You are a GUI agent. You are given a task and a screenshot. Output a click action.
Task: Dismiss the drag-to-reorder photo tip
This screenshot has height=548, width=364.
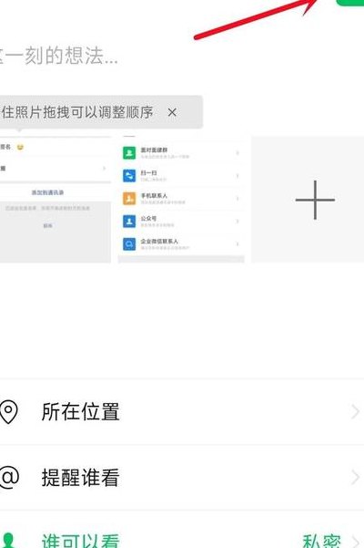point(172,112)
